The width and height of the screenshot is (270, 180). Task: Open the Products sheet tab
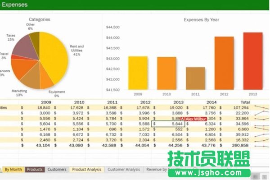[x=35, y=169]
